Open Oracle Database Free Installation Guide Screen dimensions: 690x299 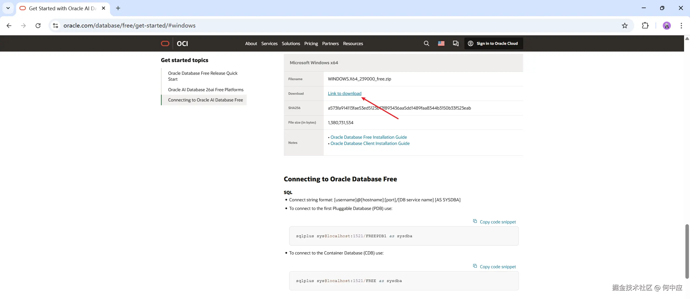[368, 137]
